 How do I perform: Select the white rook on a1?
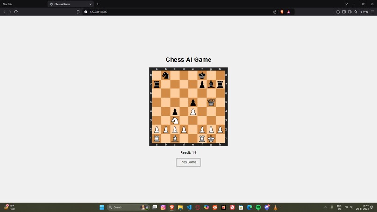157,139
